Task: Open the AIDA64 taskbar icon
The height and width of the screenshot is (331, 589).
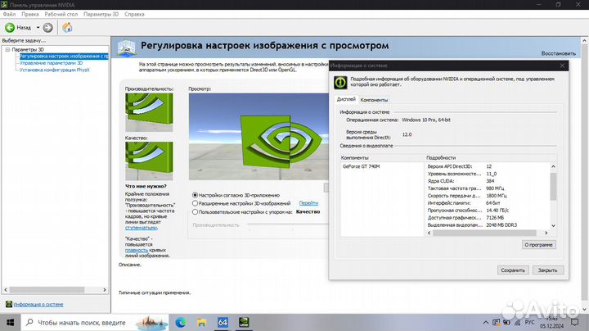Action: tap(223, 322)
